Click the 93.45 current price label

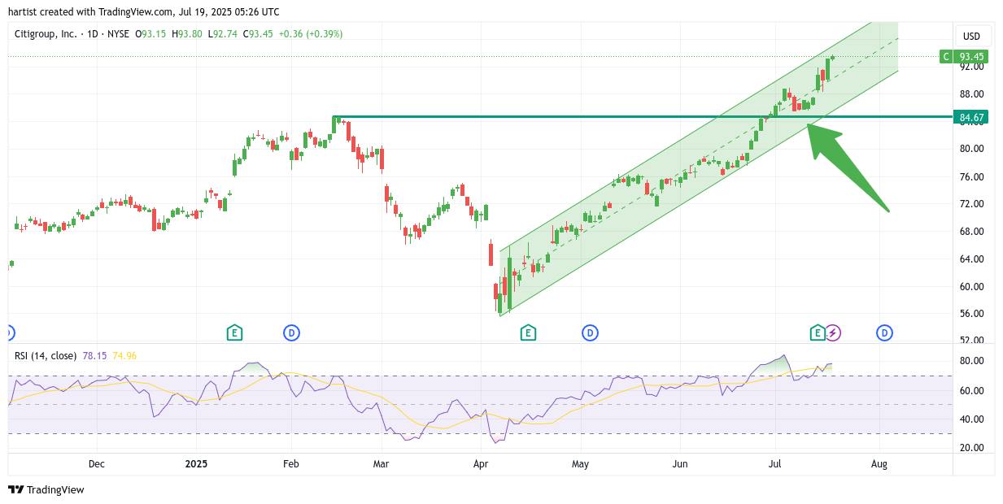click(971, 57)
